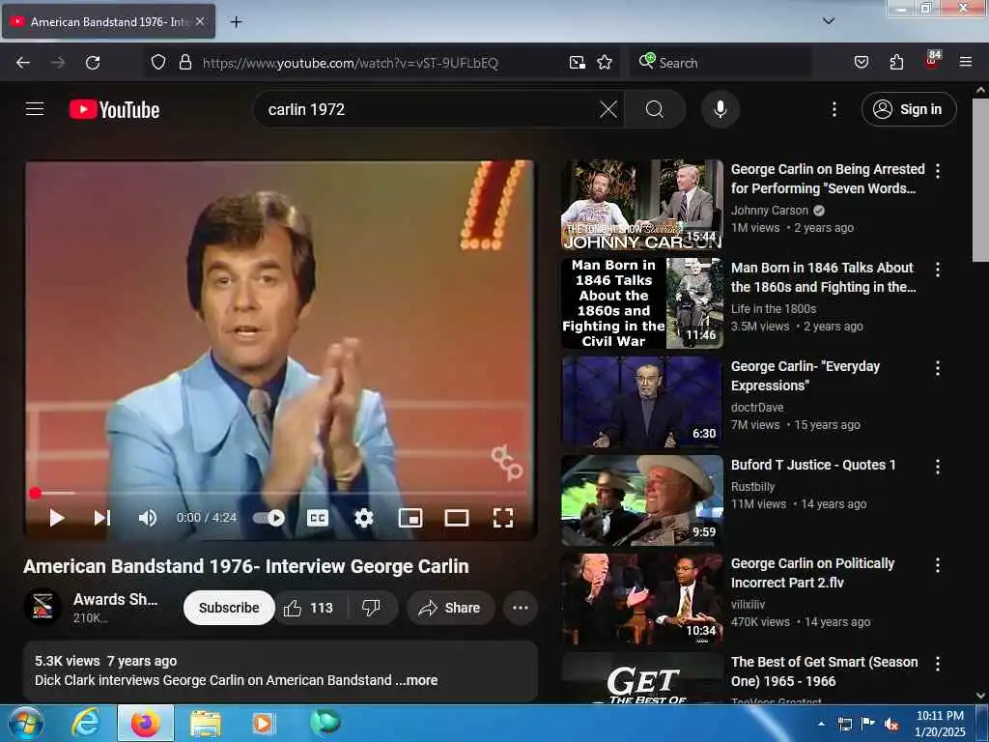List all tabs dropdown arrow
The height and width of the screenshot is (742, 989).
coord(829,21)
